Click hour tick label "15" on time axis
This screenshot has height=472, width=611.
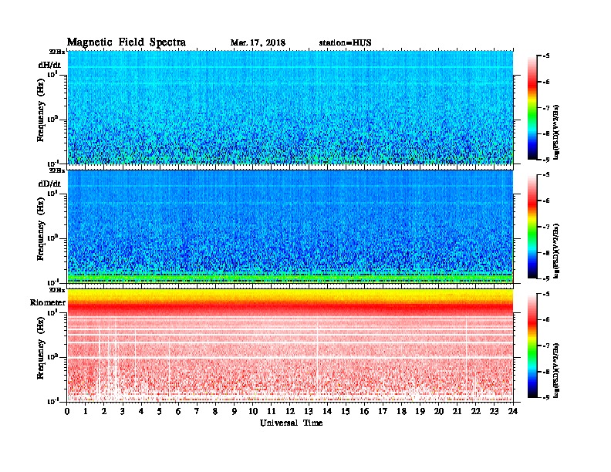click(x=346, y=411)
